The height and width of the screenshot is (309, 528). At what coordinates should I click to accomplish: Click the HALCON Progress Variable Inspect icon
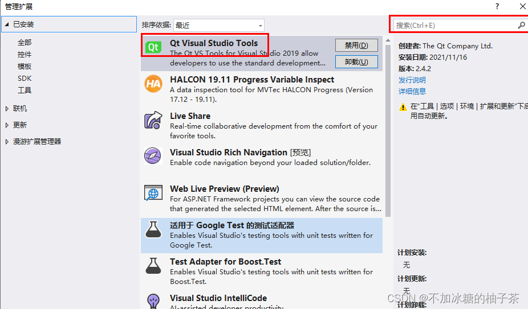pos(153,84)
